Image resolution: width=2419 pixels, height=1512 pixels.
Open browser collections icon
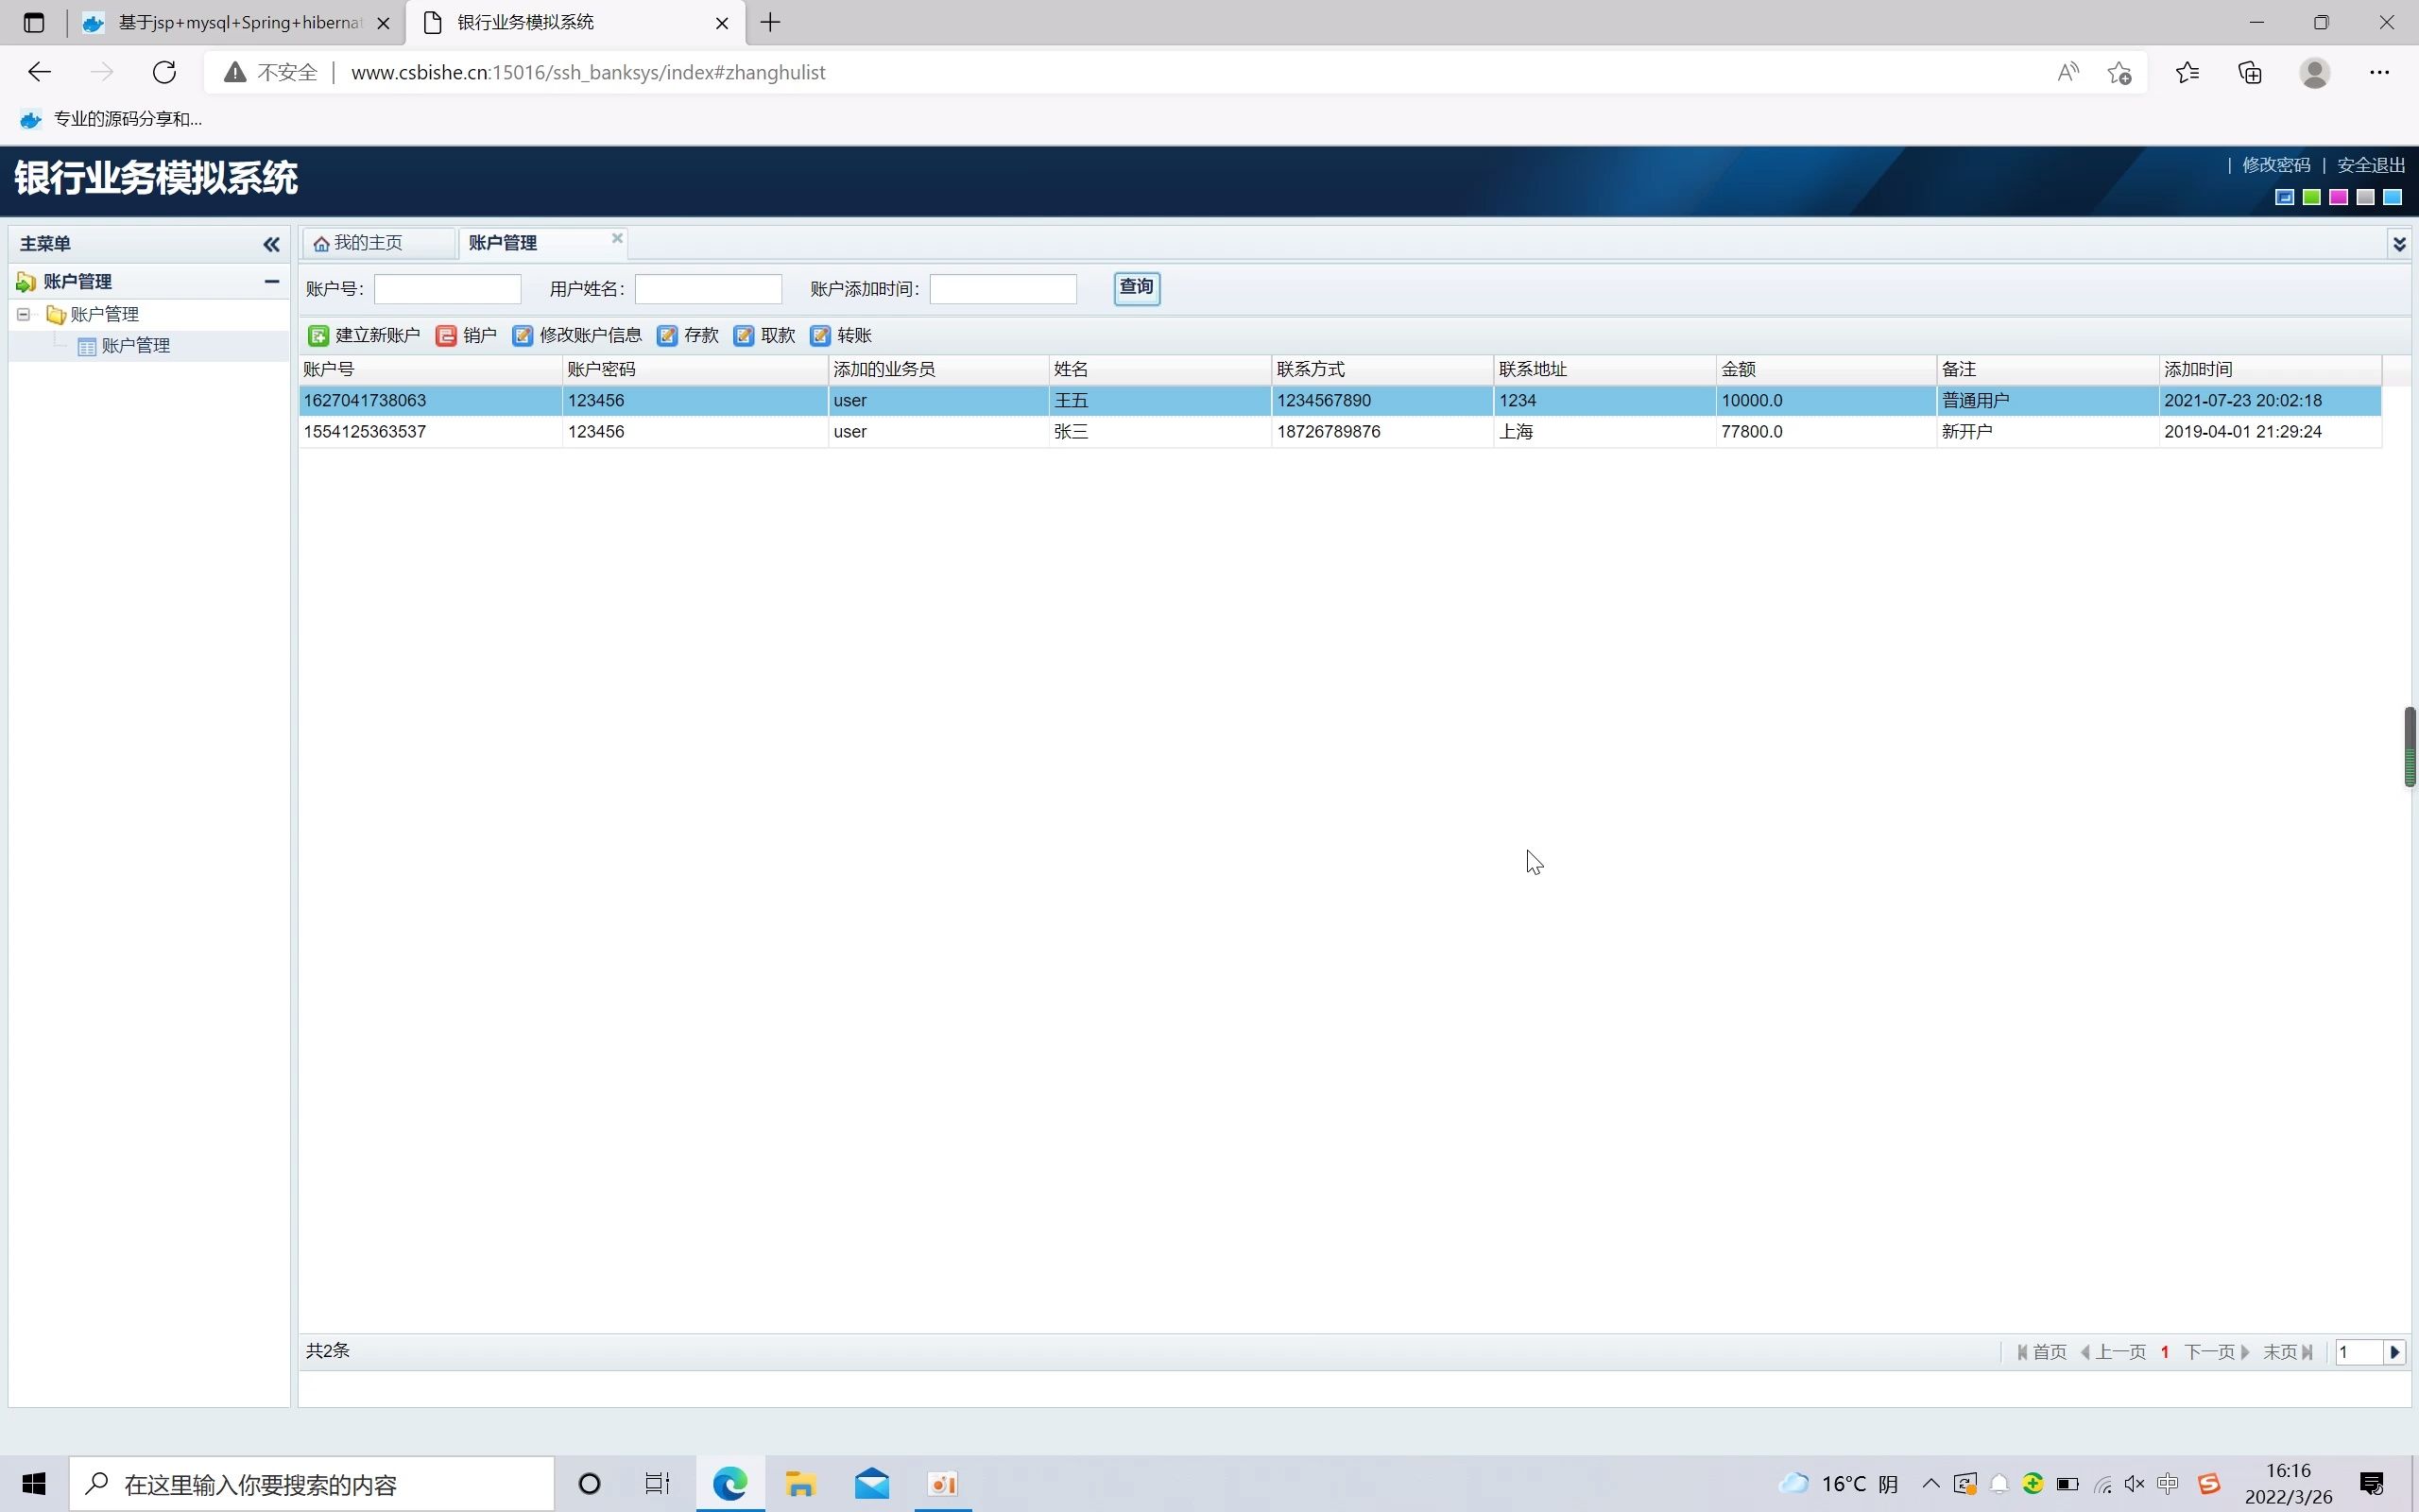2249,72
